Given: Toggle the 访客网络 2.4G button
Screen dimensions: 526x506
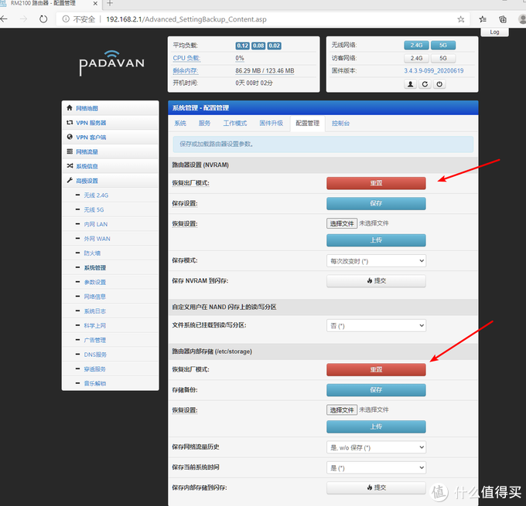Looking at the screenshot, I should pyautogui.click(x=416, y=58).
